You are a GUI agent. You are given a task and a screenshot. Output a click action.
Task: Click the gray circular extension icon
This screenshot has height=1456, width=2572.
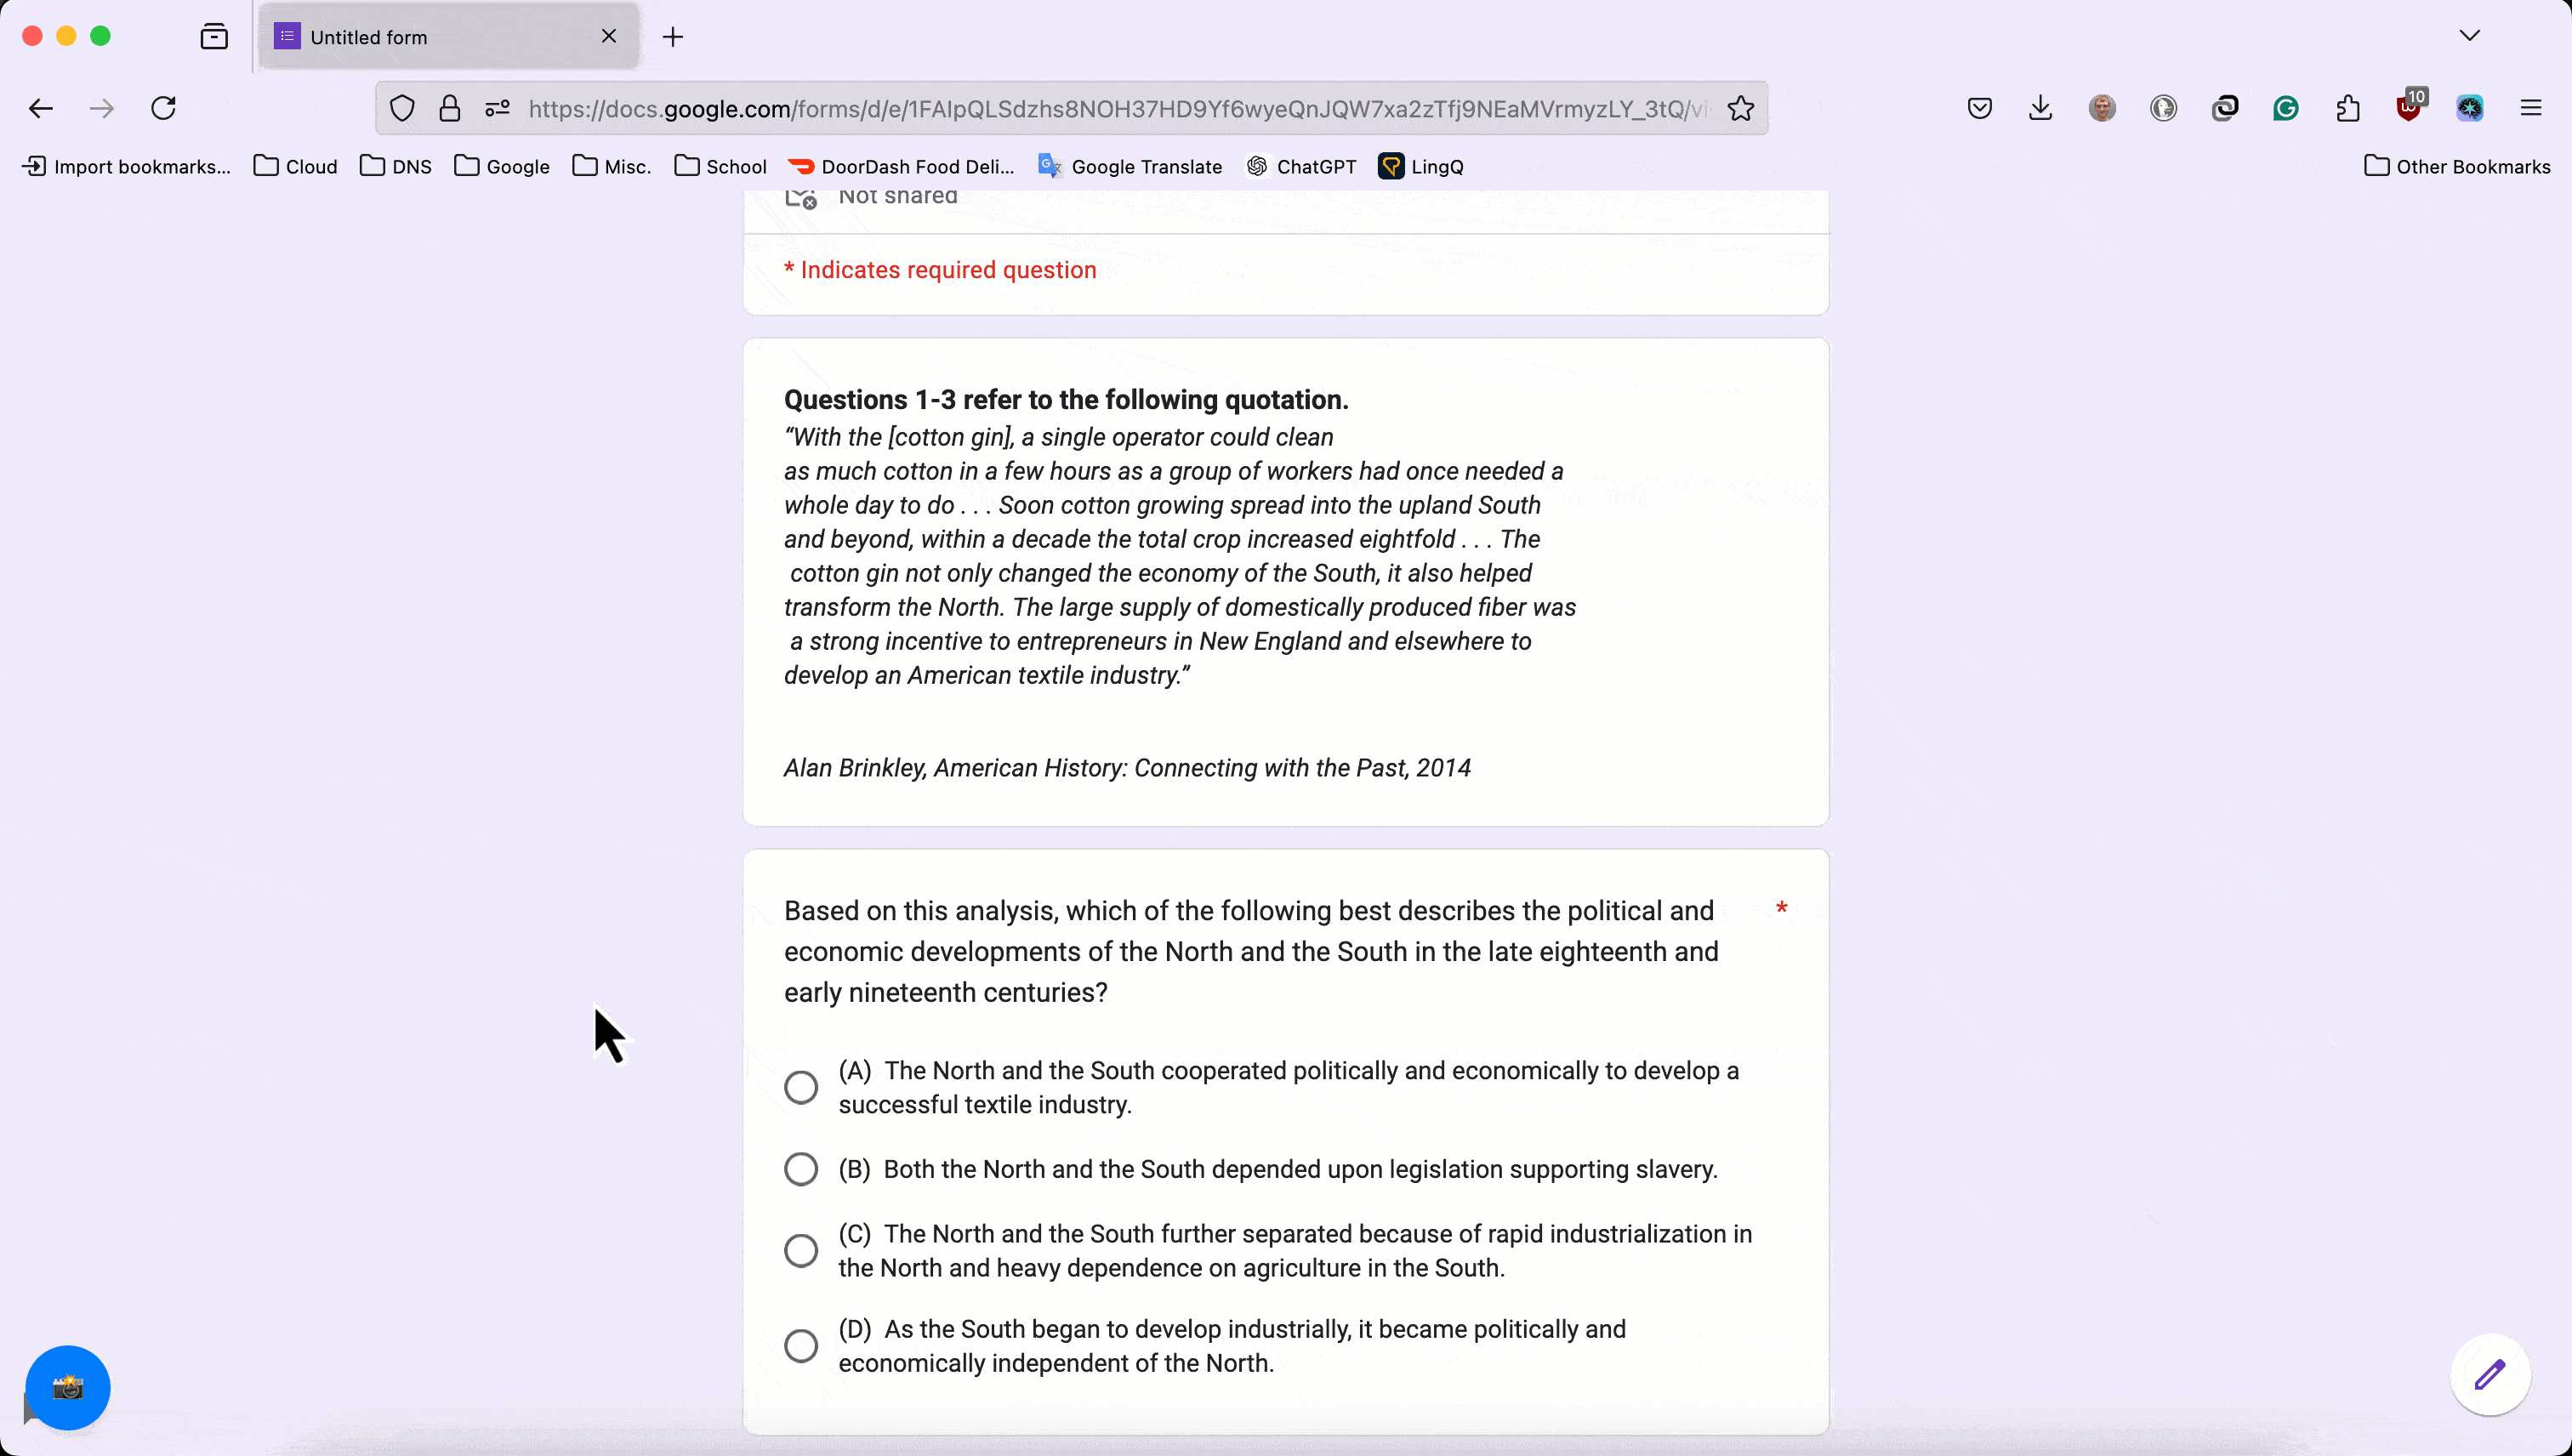2163,108
